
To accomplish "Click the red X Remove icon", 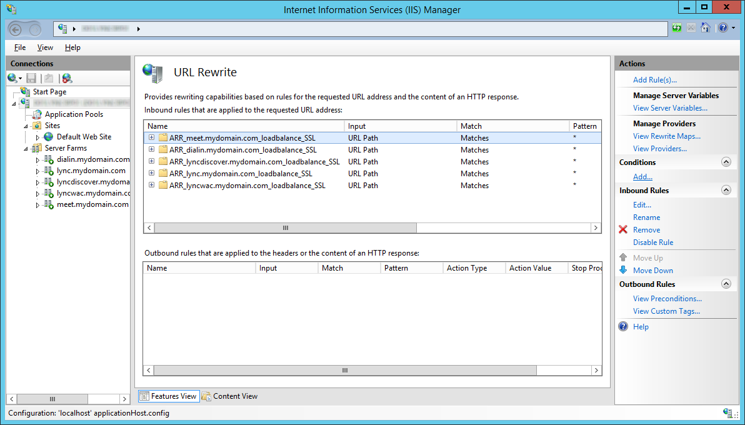I will point(623,229).
